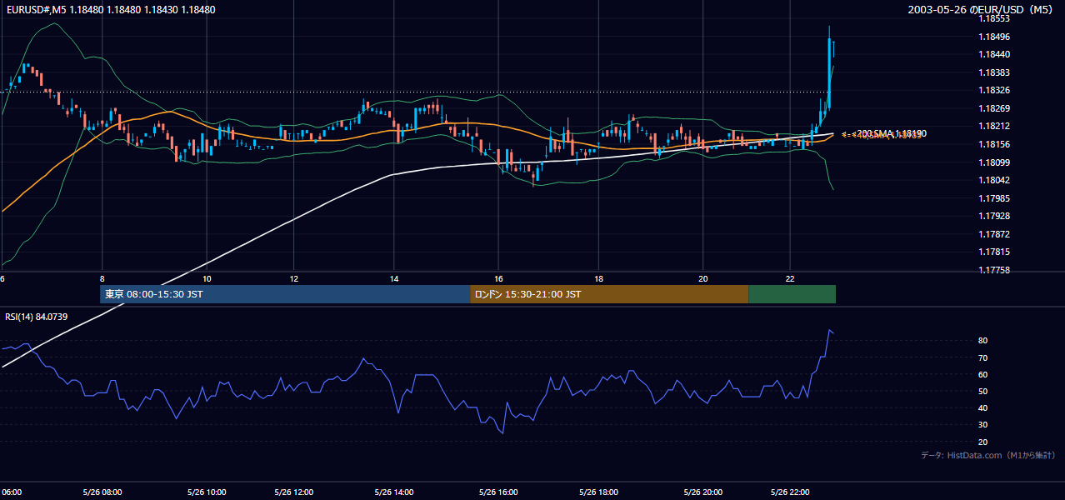
Task: Click price axis value 1.18440
Action: (x=993, y=54)
